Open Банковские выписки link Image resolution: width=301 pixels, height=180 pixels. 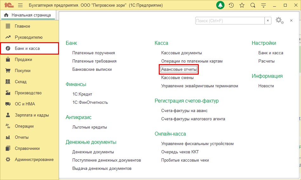pyautogui.click(x=92, y=70)
